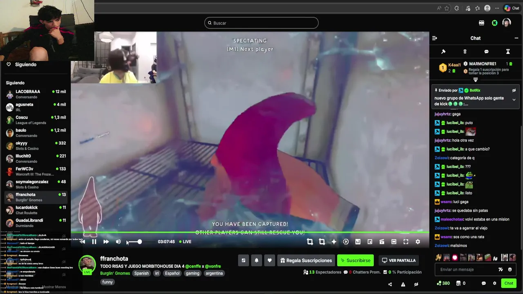Select the Spanish tag

coord(141,273)
